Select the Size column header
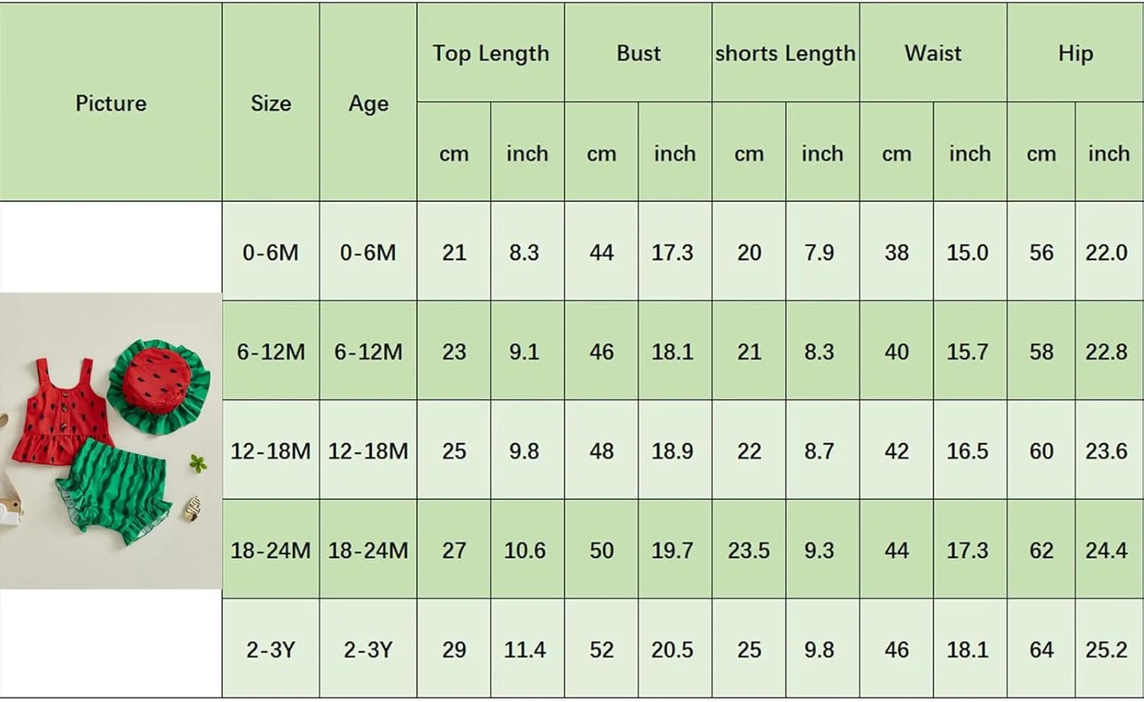The height and width of the screenshot is (702, 1144). coord(271,103)
